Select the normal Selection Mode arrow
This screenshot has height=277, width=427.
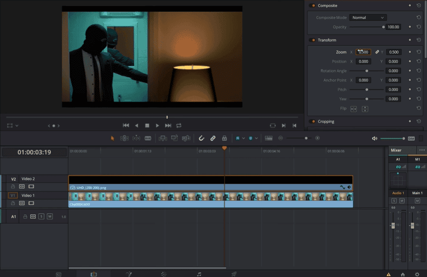tap(112, 138)
